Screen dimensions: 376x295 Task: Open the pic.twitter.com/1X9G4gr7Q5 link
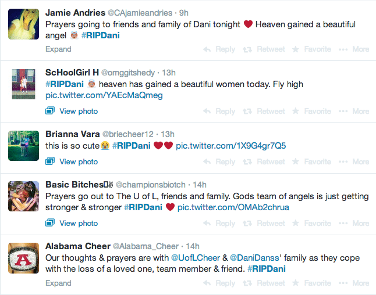point(230,146)
